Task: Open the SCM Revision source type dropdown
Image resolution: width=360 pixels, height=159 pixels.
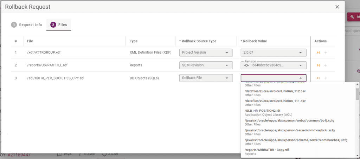Action: 206,65
